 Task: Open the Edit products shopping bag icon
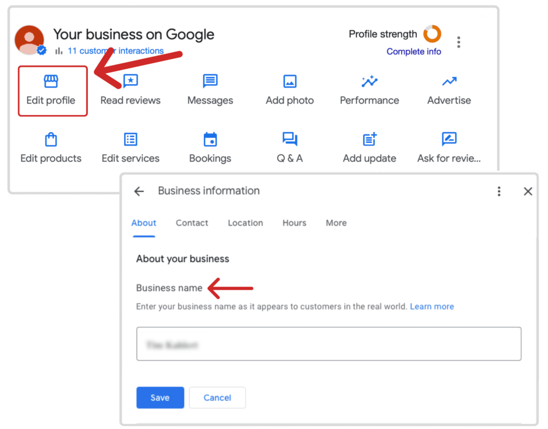point(51,139)
